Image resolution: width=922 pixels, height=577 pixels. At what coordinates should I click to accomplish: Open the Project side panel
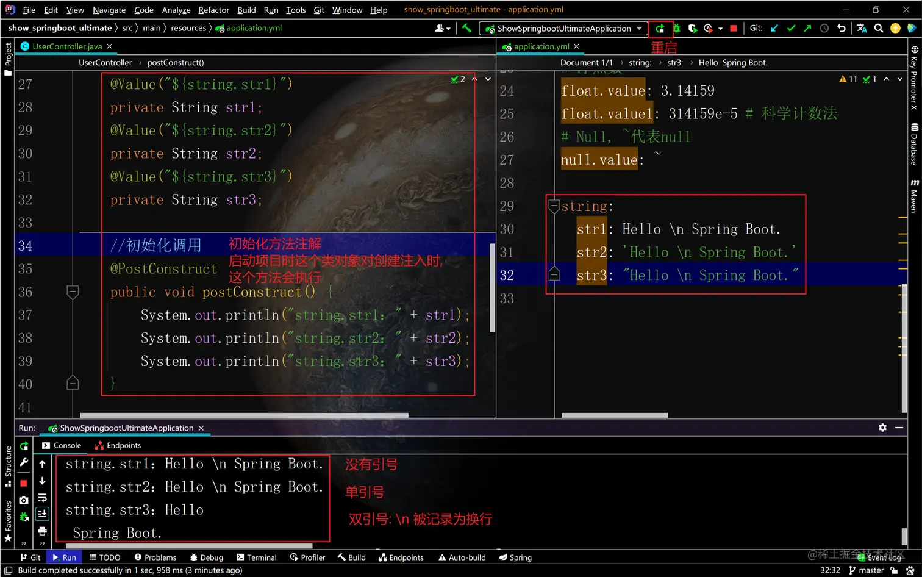pyautogui.click(x=8, y=59)
